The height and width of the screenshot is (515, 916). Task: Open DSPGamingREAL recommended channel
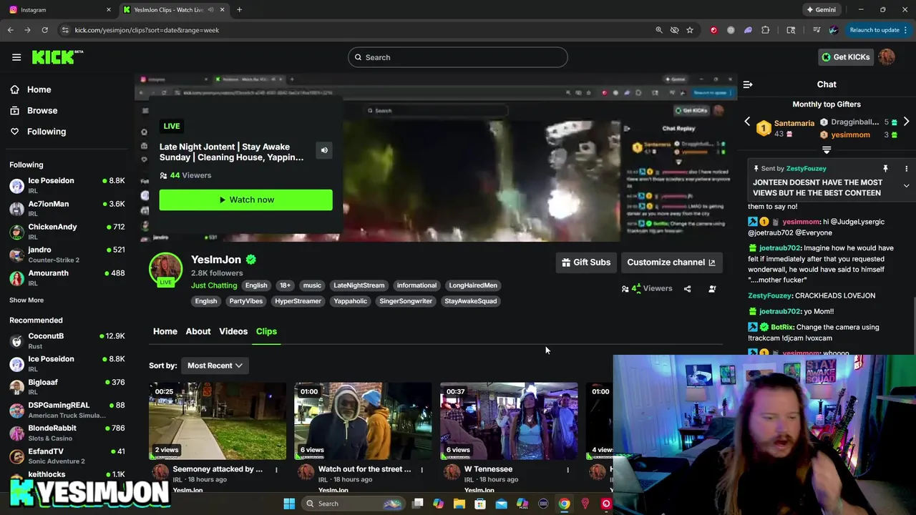coord(67,410)
